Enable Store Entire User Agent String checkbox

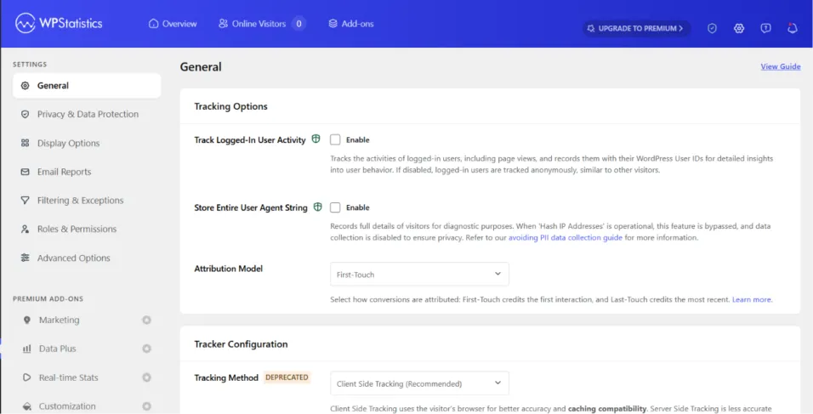point(335,207)
